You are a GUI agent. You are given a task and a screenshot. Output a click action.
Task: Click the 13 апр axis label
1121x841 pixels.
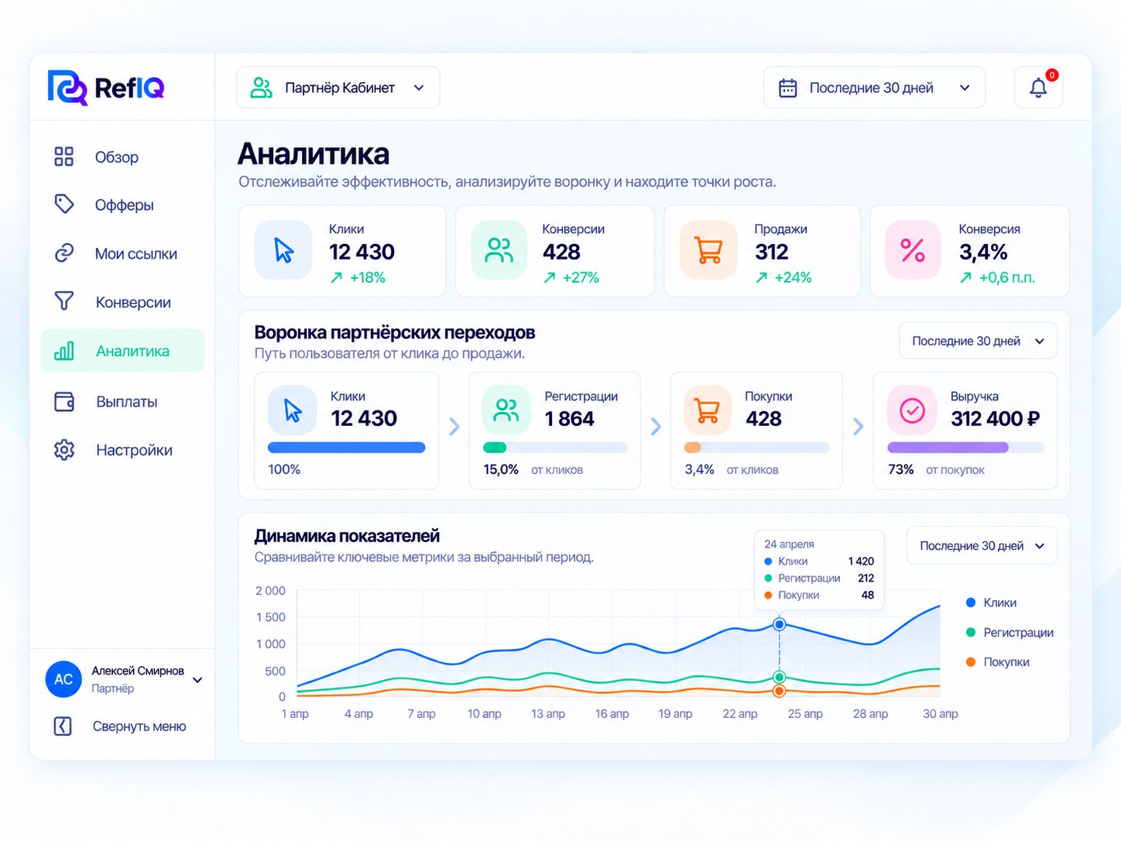[x=548, y=714]
